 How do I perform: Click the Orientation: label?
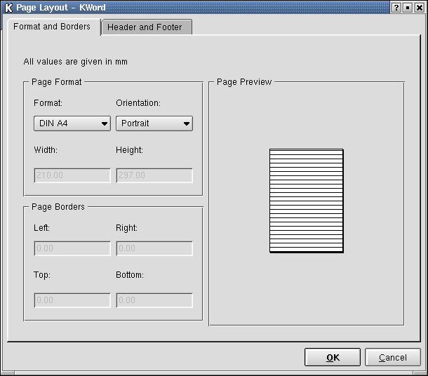(x=138, y=103)
